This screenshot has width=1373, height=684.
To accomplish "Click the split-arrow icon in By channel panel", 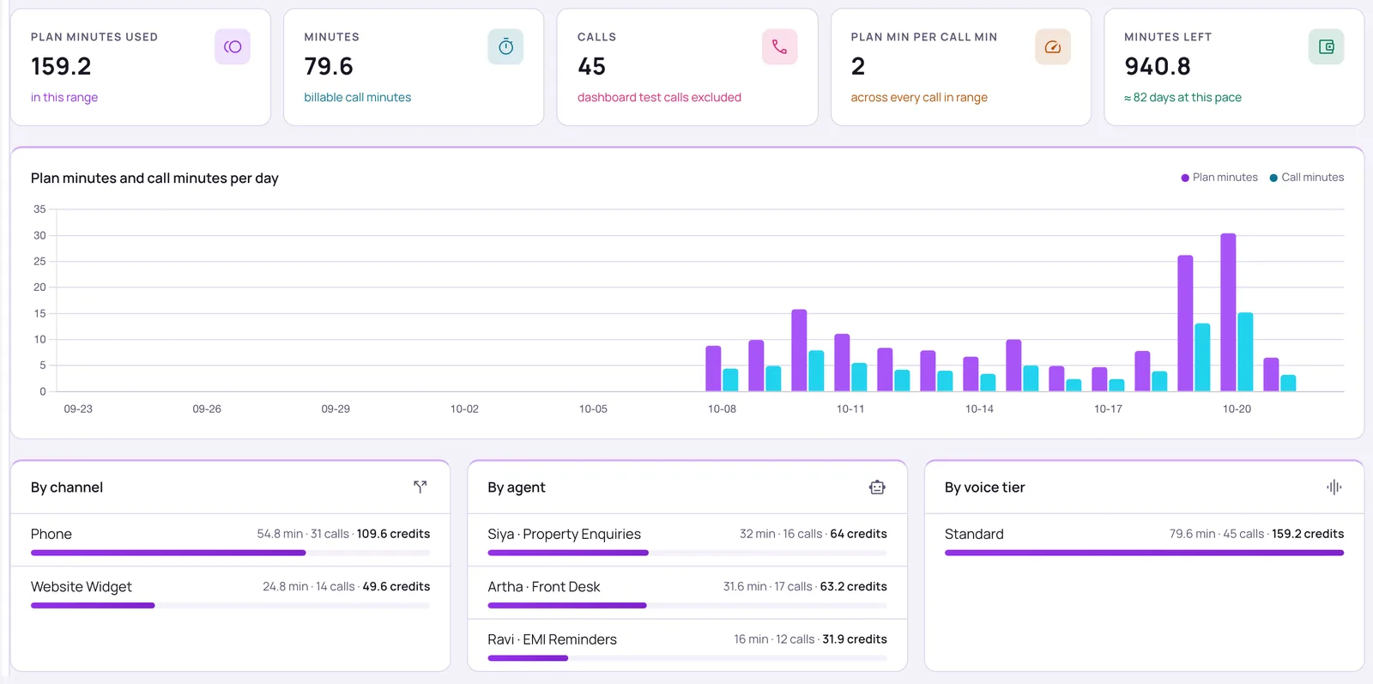I will [420, 487].
